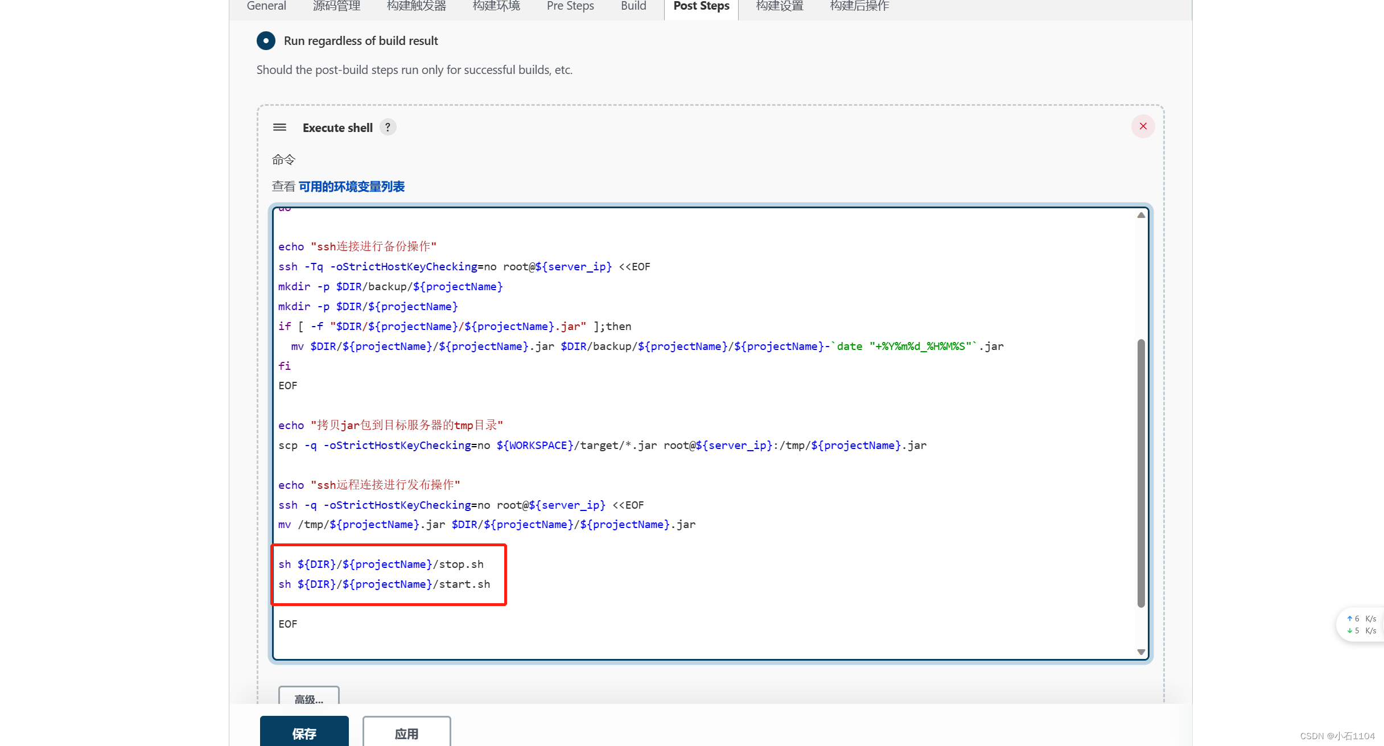Click the scrollbar down arrow in the command editor
The height and width of the screenshot is (746, 1384).
click(1141, 652)
